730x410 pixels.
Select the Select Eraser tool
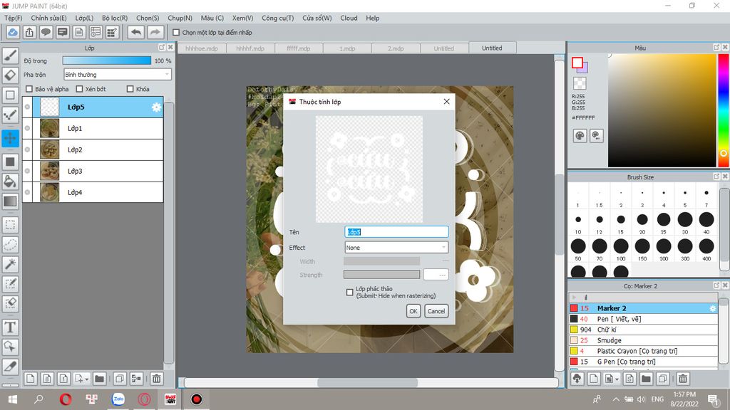[x=10, y=303]
